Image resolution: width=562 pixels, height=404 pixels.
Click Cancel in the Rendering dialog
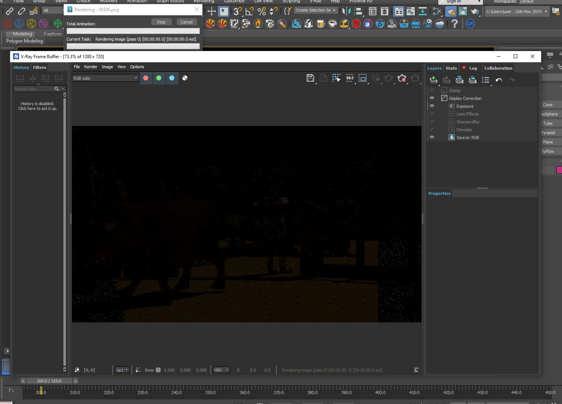(186, 22)
